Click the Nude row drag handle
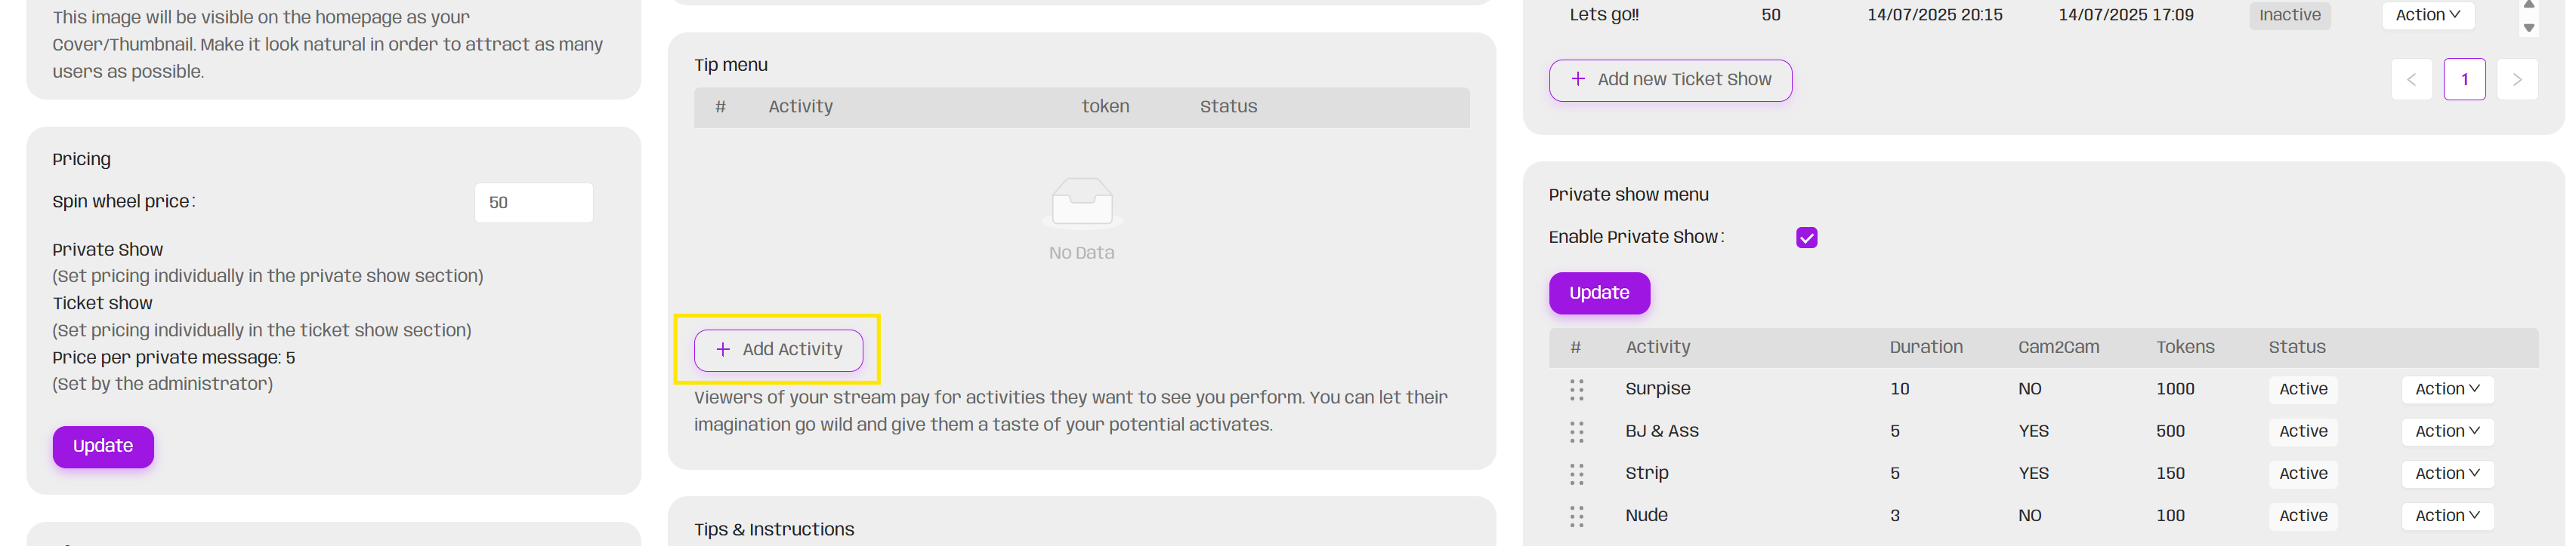The width and height of the screenshot is (2576, 546). click(1577, 516)
